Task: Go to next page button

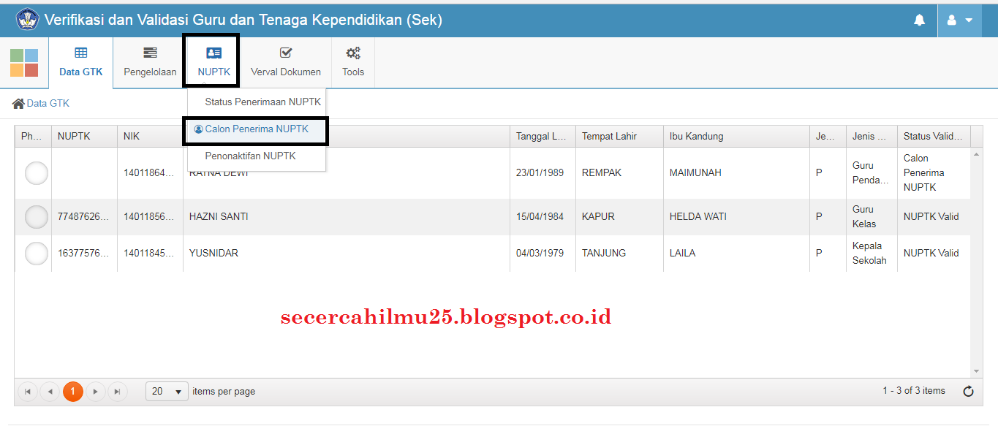Action: pos(96,392)
